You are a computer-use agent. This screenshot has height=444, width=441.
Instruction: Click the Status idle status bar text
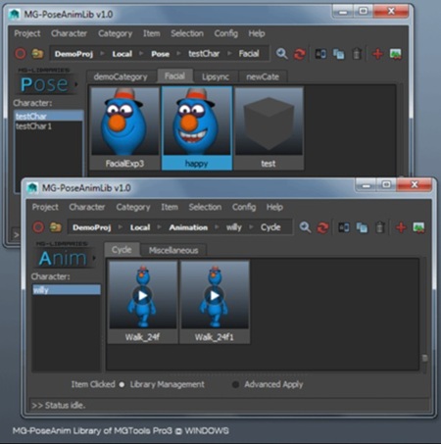59,405
